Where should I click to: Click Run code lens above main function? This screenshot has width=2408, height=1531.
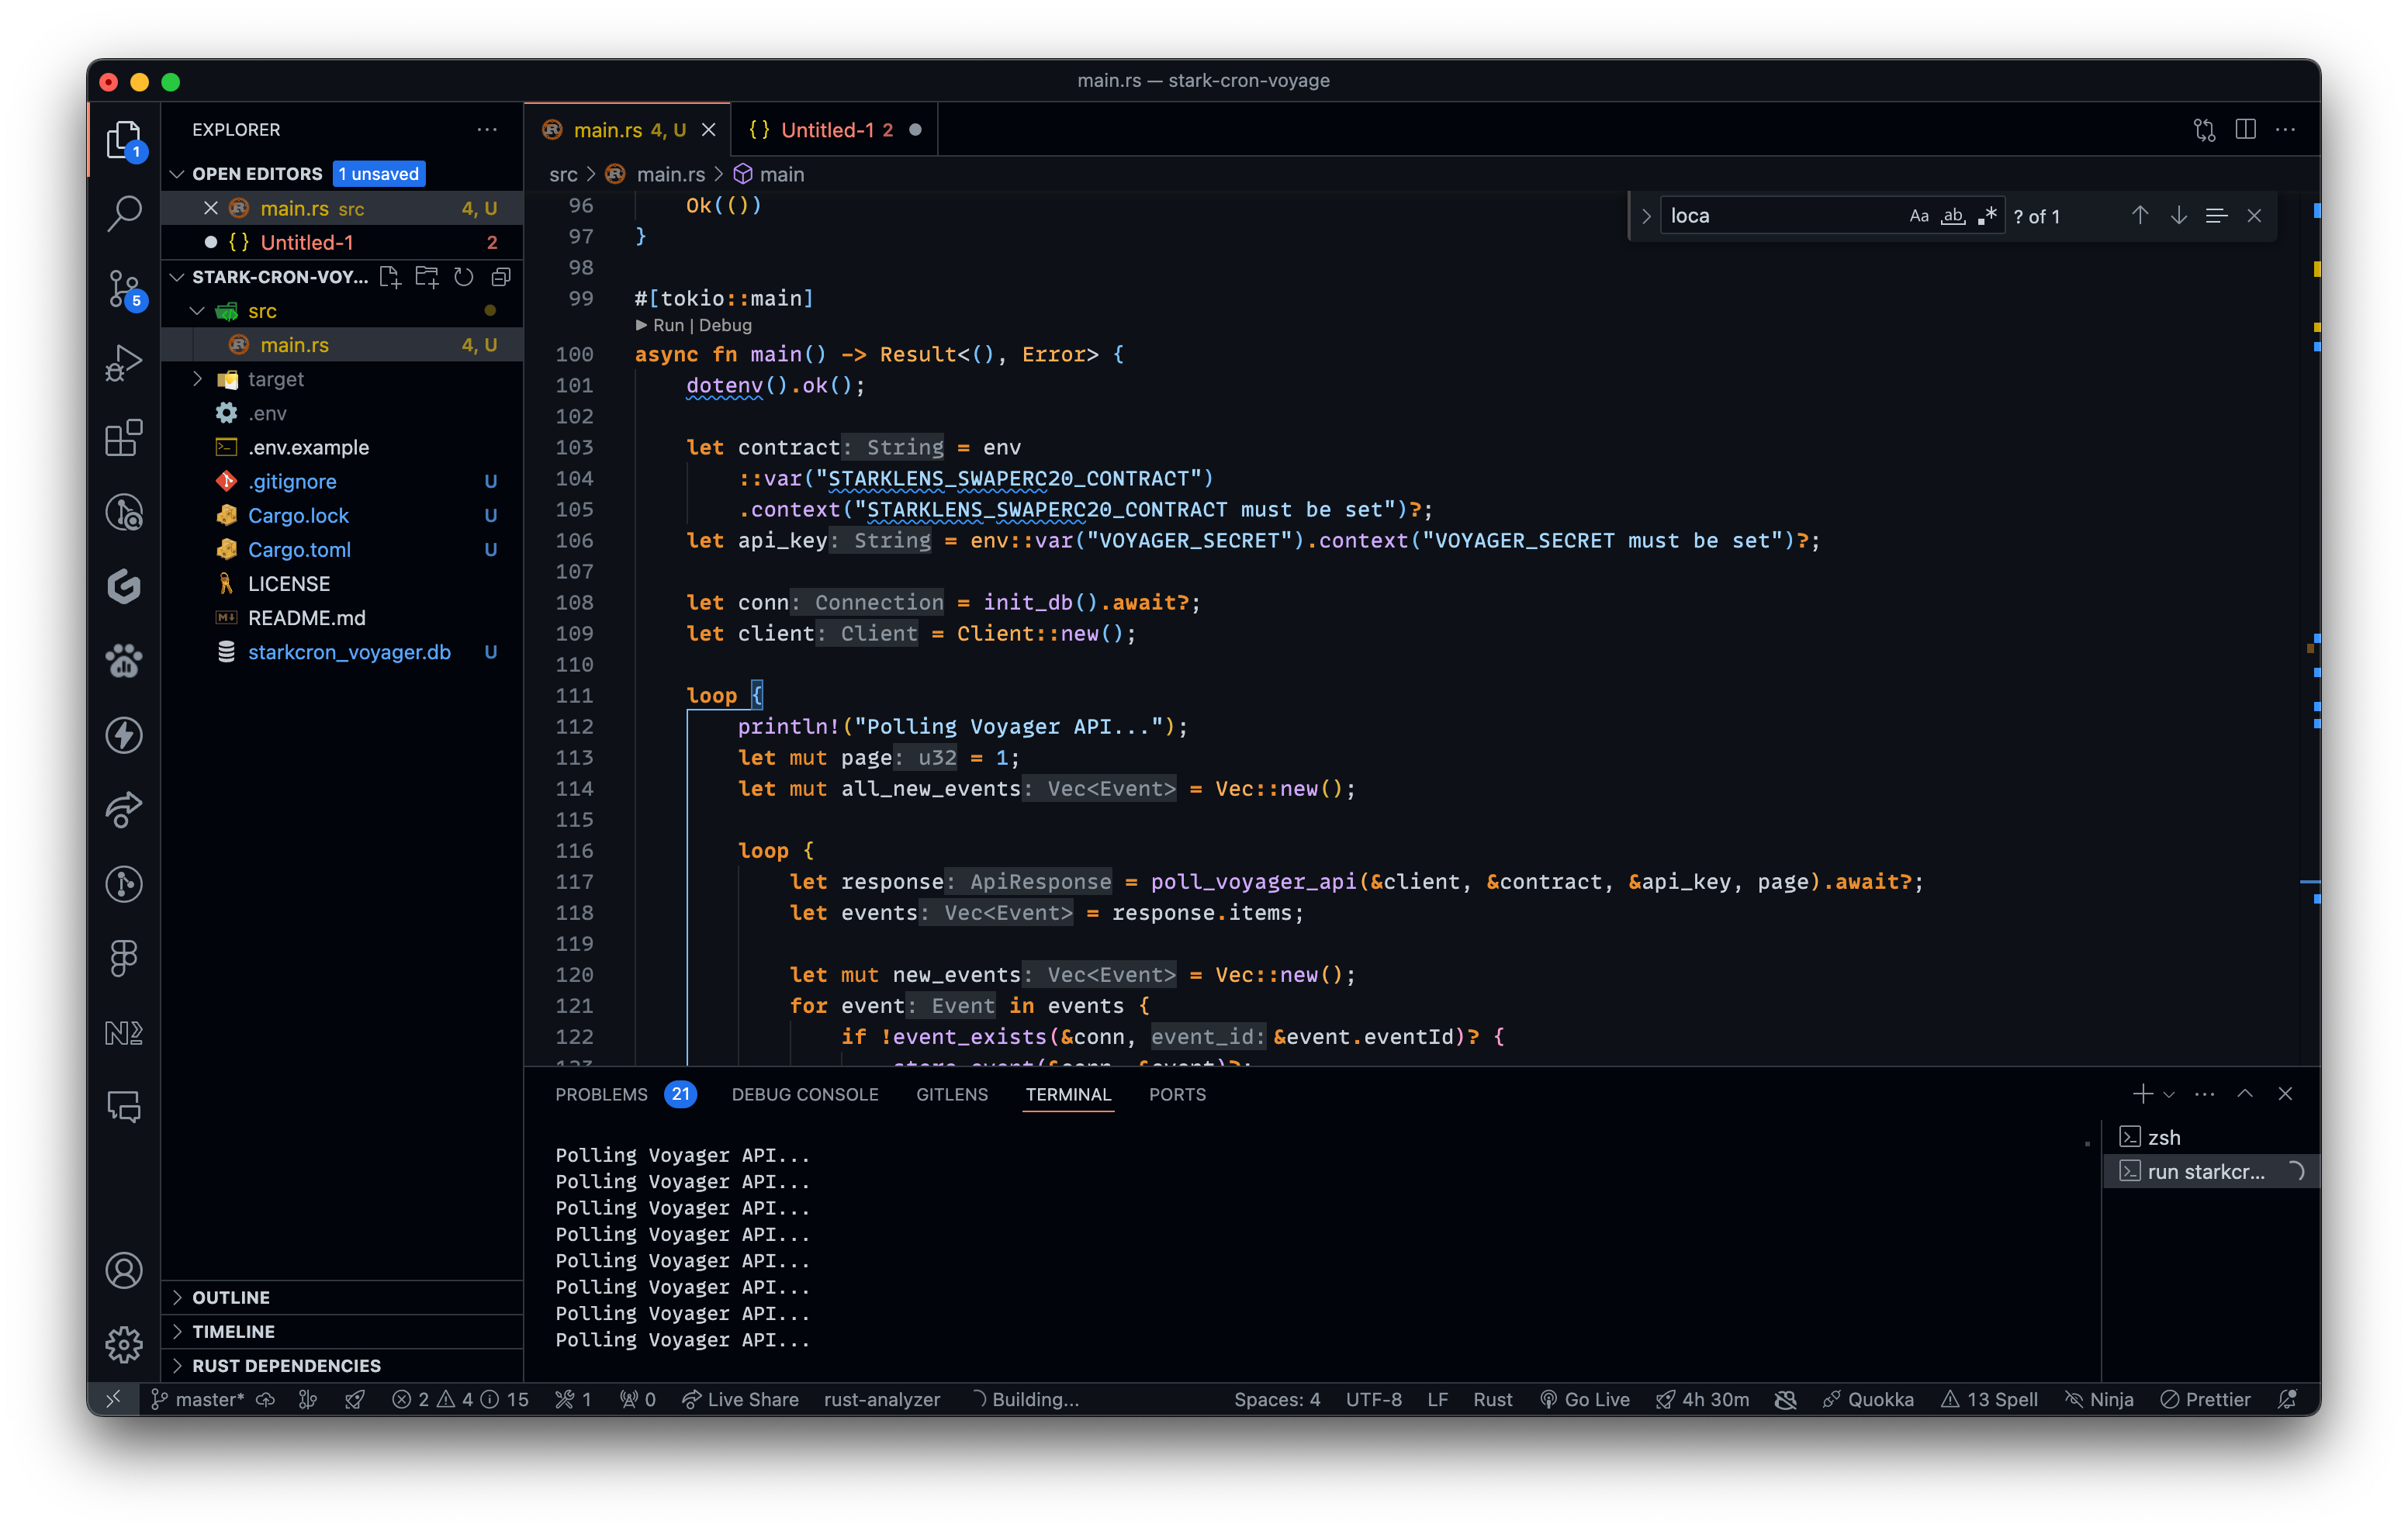point(668,325)
